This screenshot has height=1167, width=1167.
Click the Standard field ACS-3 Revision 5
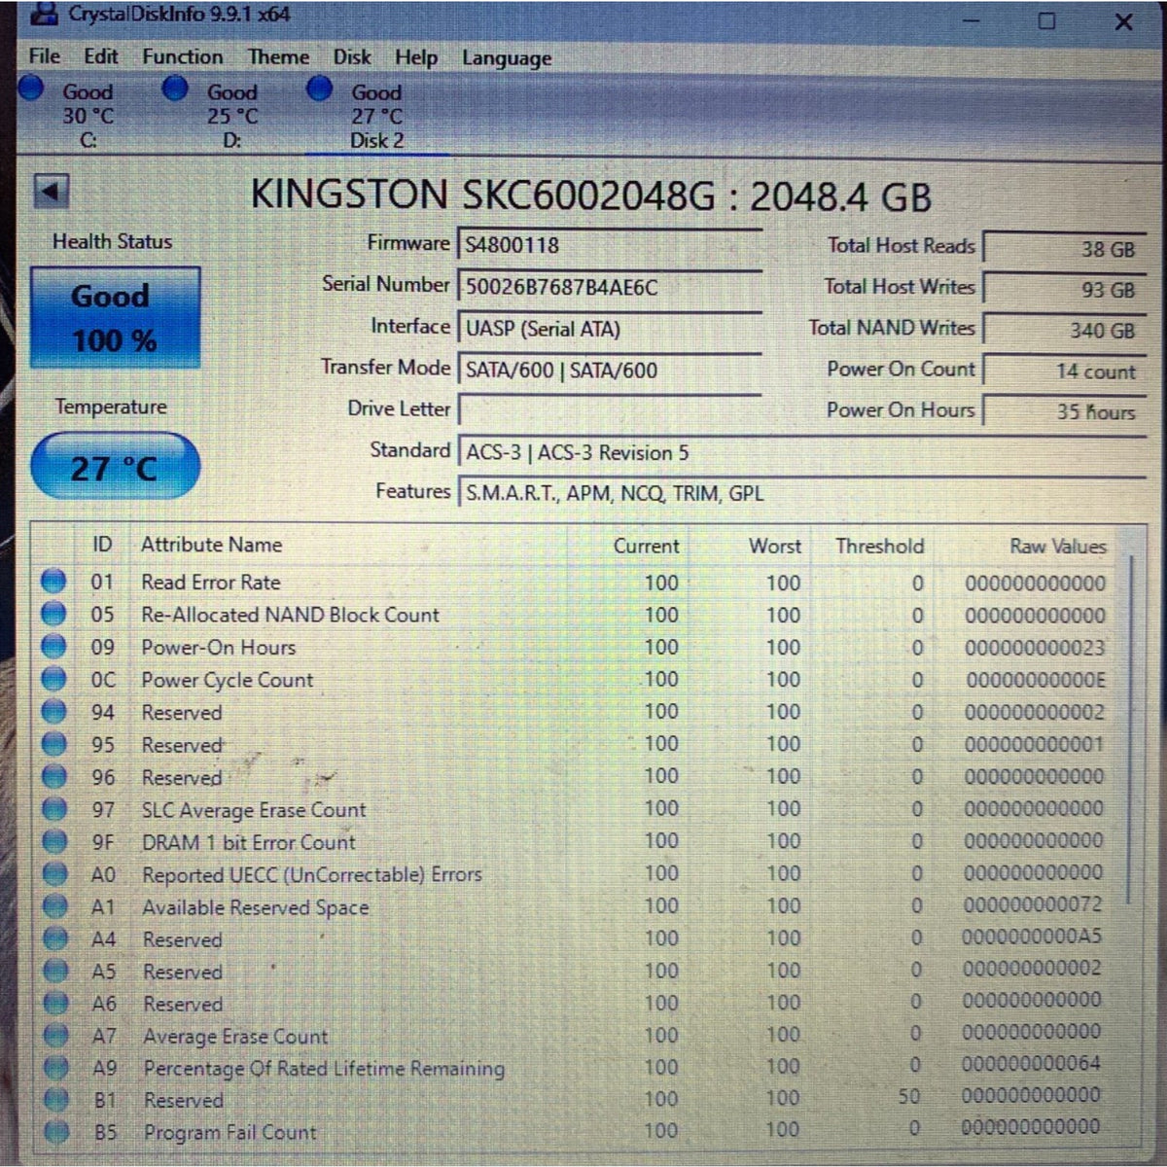point(801,452)
